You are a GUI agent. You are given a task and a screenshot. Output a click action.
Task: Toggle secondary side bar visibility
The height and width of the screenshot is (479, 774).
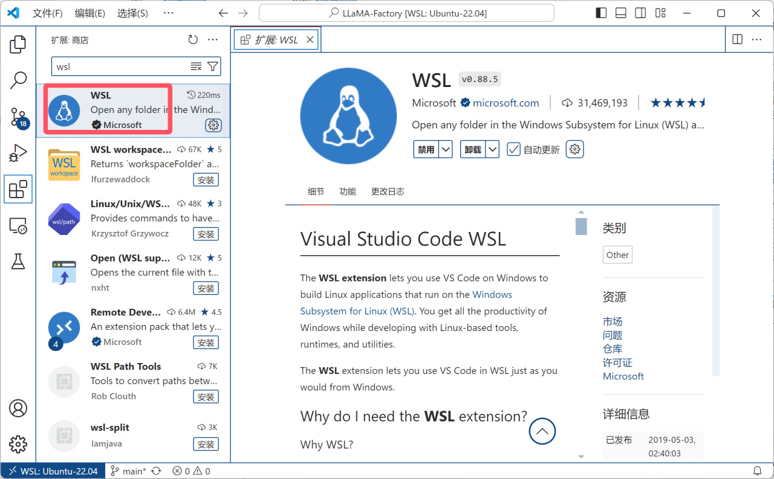click(x=640, y=13)
